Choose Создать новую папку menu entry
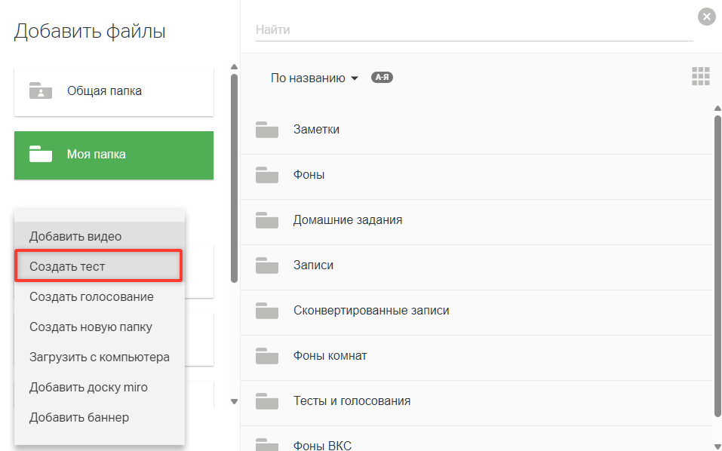This screenshot has width=722, height=451. tap(100, 327)
